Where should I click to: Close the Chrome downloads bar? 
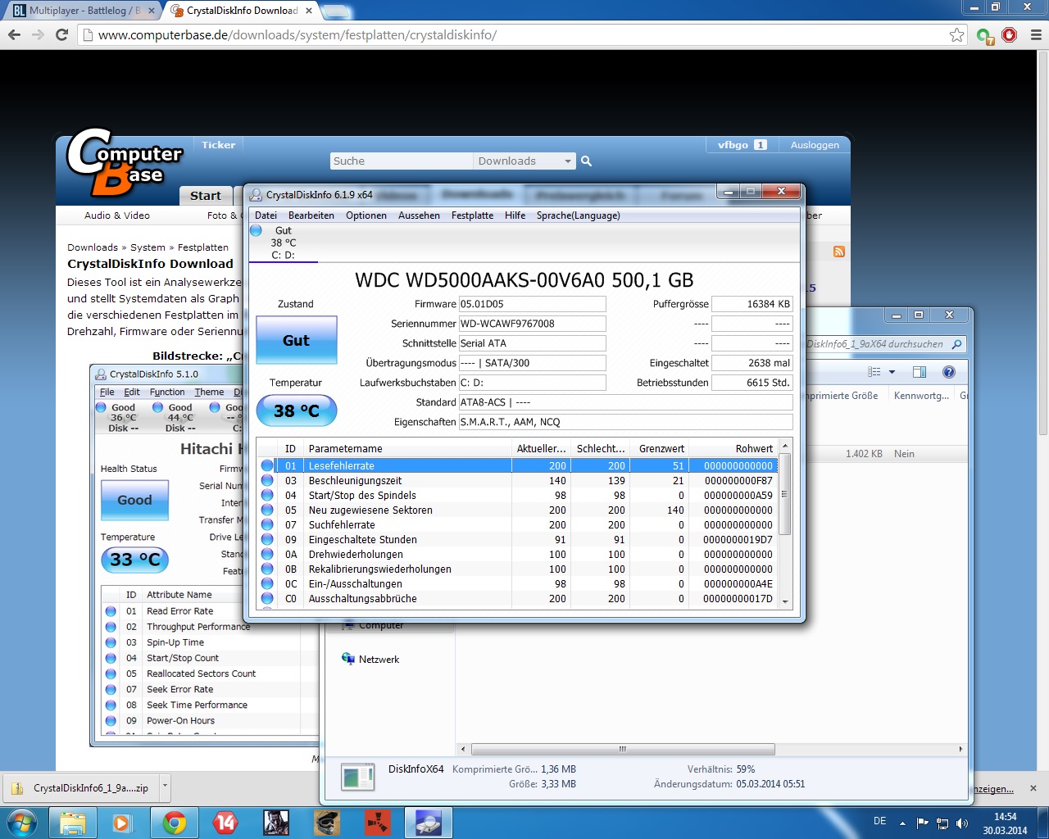(1033, 788)
